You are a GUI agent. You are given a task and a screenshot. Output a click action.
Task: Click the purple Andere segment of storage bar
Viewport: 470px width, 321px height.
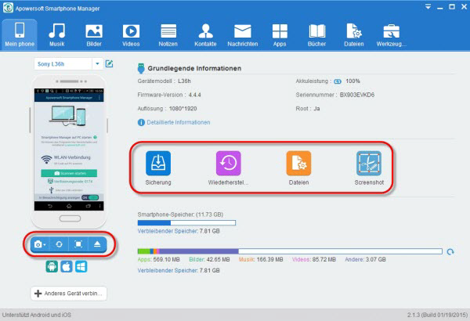(199, 251)
